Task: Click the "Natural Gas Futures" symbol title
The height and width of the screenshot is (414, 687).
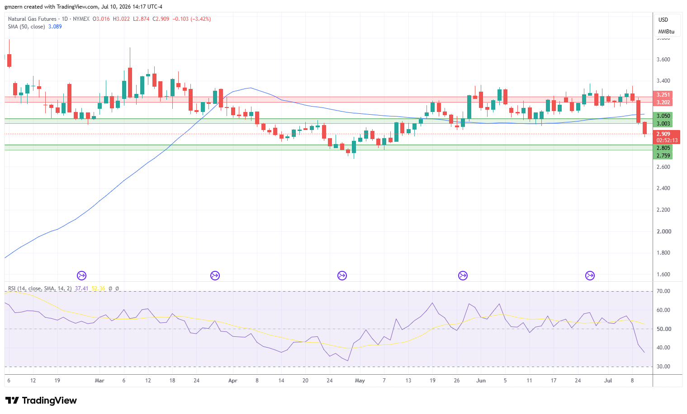Action: pos(32,19)
